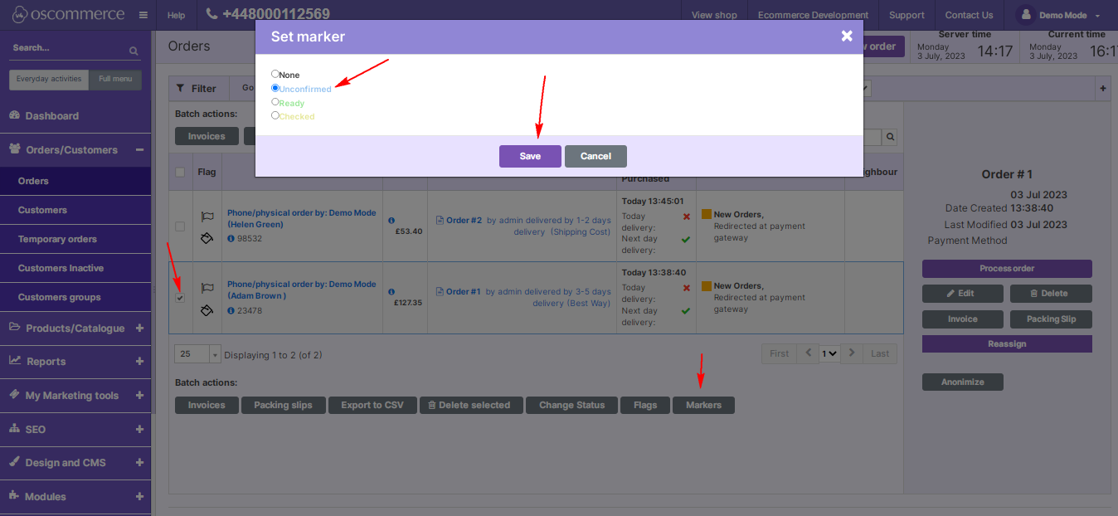Collapse the Orders/Customers sidebar section
The height and width of the screenshot is (516, 1118).
(x=139, y=150)
